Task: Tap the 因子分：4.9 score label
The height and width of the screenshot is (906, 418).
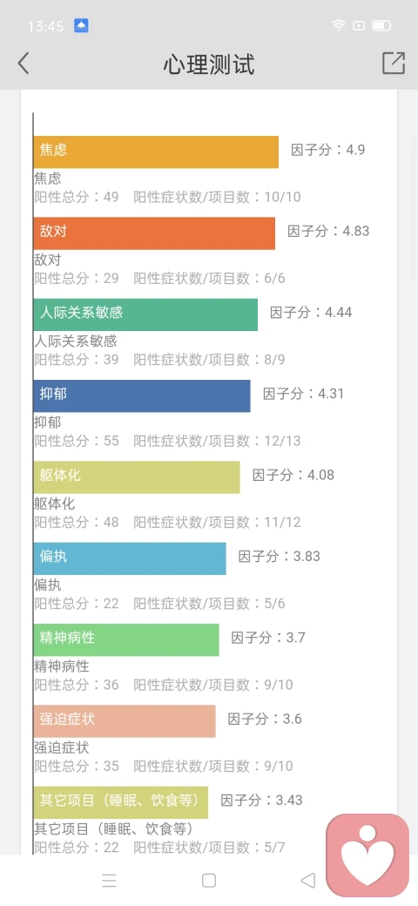Action: pyautogui.click(x=328, y=150)
